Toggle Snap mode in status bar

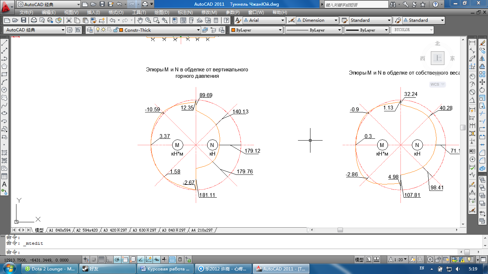click(x=94, y=259)
